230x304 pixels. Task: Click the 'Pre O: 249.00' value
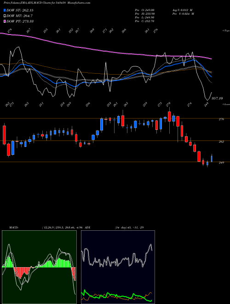144,10
